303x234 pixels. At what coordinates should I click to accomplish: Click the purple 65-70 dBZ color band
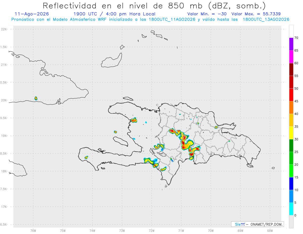pos(291,44)
